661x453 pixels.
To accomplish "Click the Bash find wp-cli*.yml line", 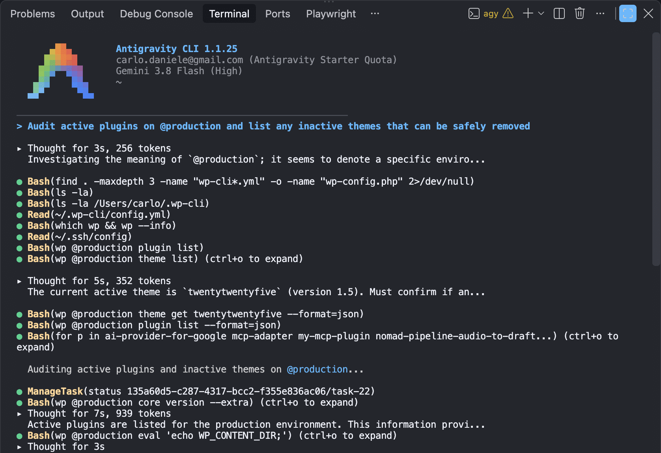I will 245,182.
